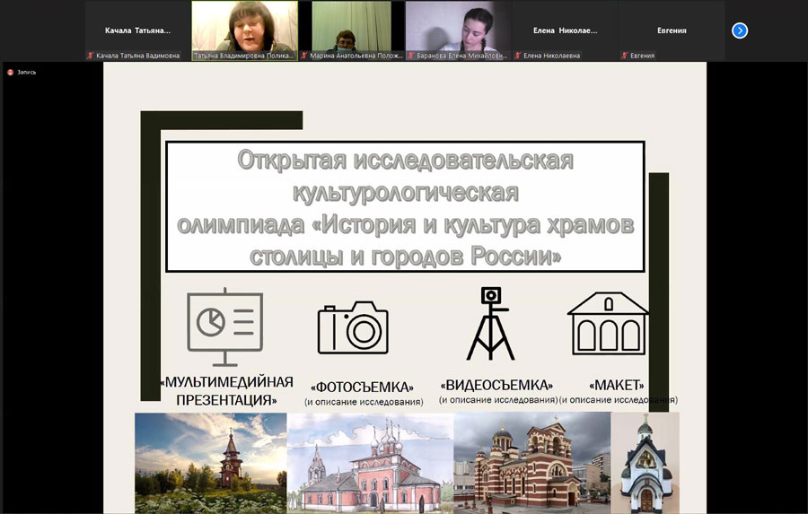Click the slide title text box
The width and height of the screenshot is (808, 514).
click(x=404, y=206)
